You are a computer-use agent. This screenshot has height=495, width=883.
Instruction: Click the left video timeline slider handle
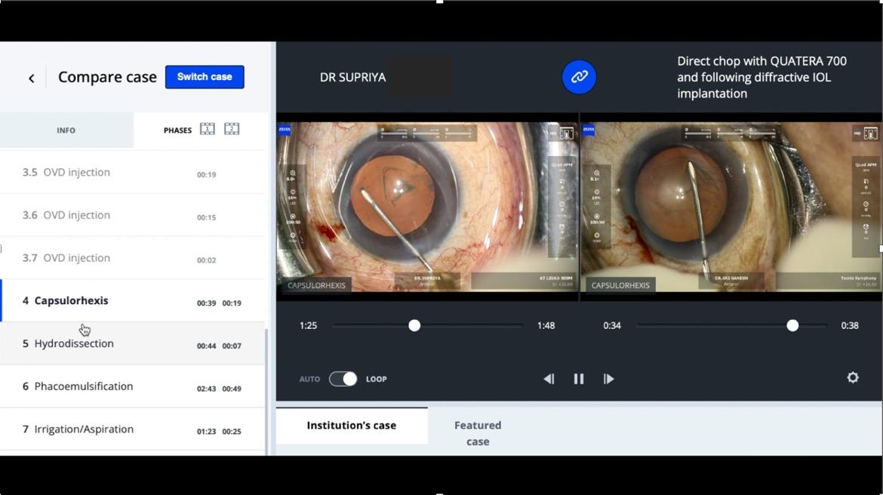point(414,325)
